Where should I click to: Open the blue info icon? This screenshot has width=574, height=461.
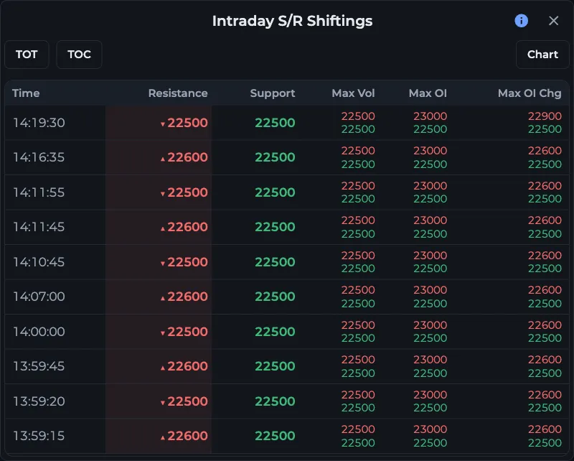522,21
